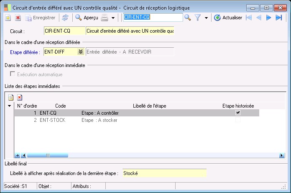The width and height of the screenshot is (291, 193).
Task: Click Etape : A stocker cell
Action: tap(100, 120)
